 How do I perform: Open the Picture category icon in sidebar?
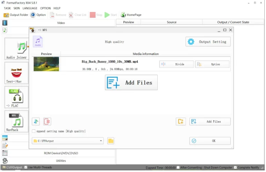point(5,138)
